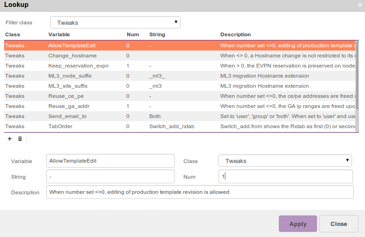365x237 pixels.
Task: Open the Filter class dropdown
Action: pos(115,23)
